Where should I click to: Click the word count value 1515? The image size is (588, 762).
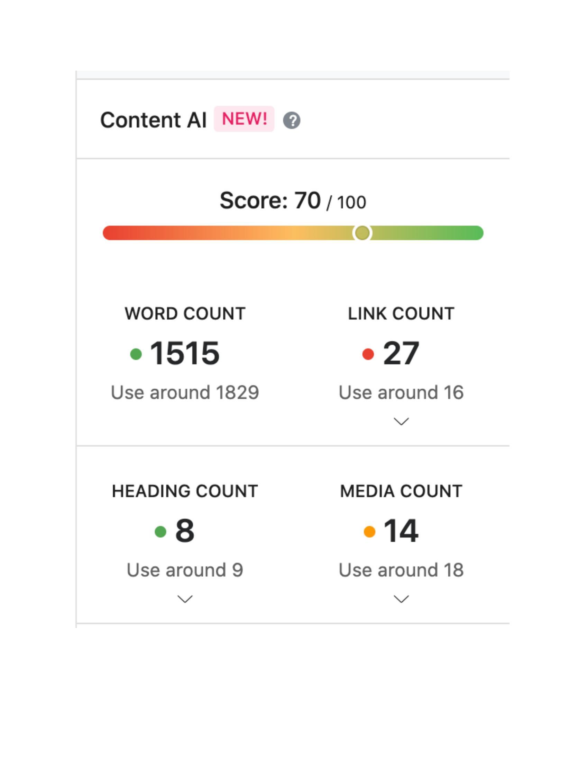[185, 353]
